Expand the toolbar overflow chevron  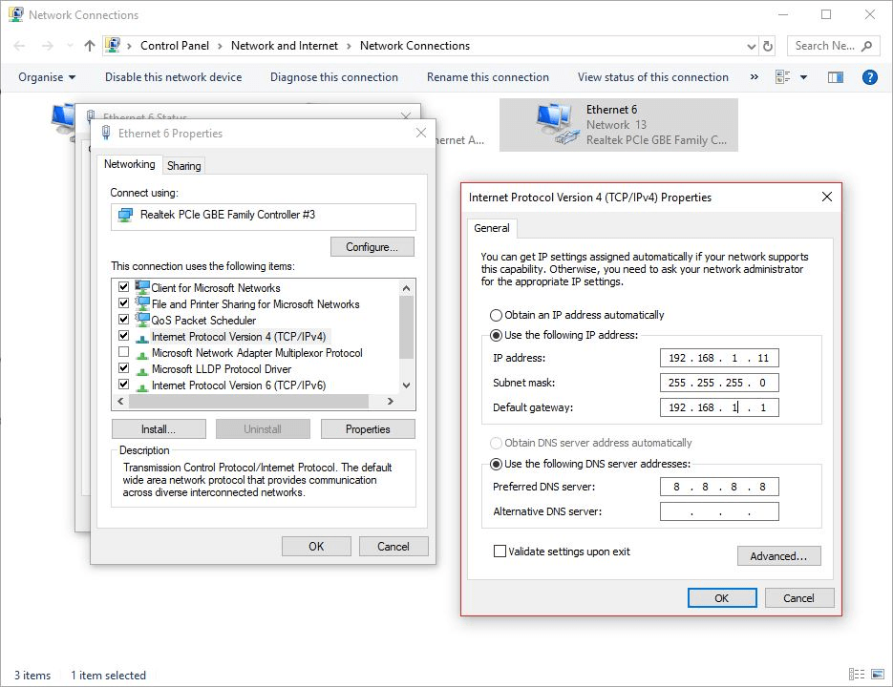click(x=755, y=77)
